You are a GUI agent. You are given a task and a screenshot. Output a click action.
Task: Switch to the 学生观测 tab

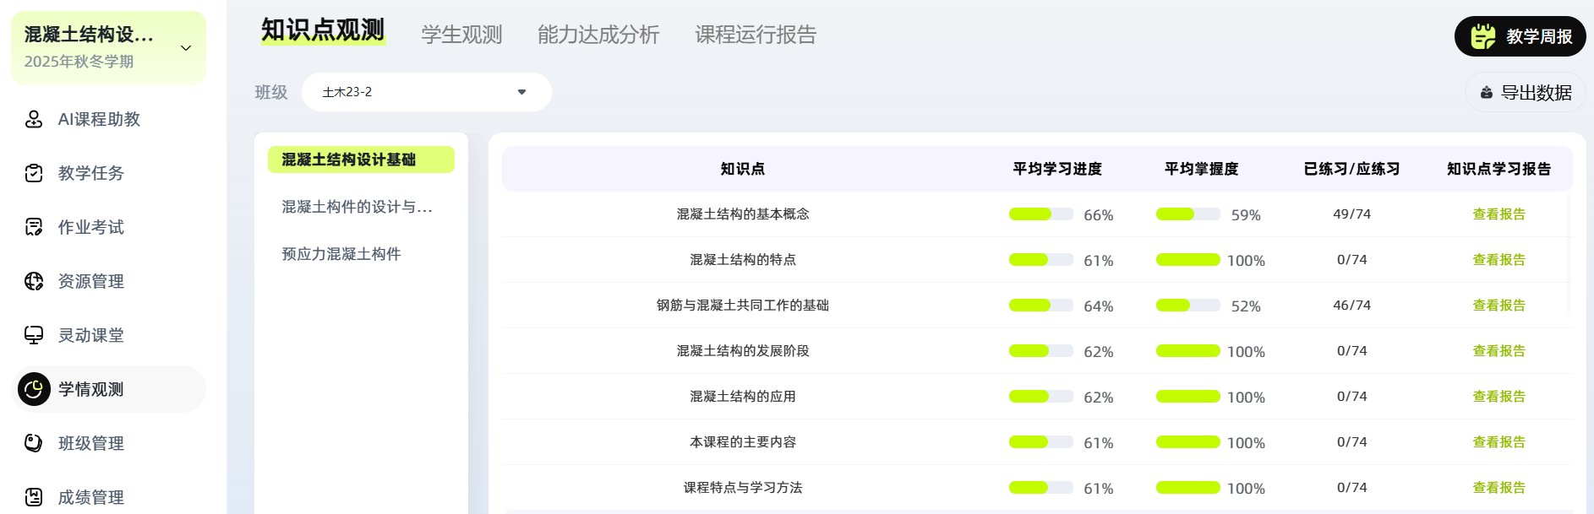(461, 35)
